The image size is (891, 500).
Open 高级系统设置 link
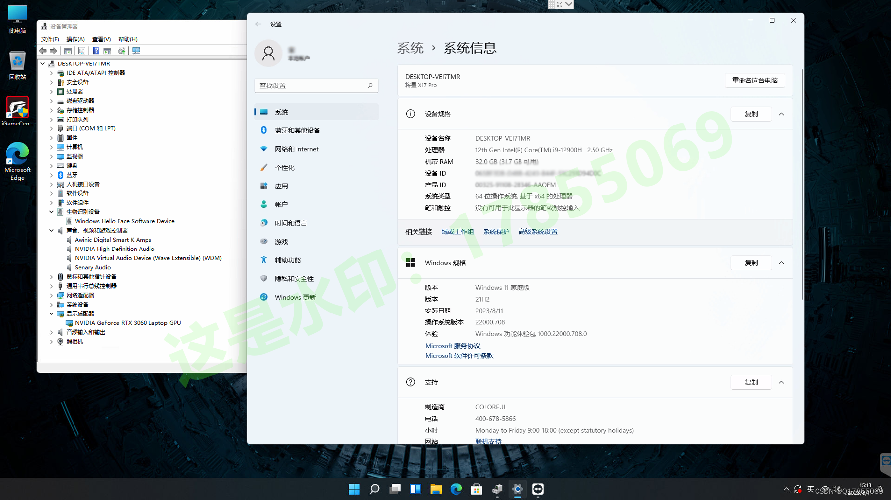538,232
